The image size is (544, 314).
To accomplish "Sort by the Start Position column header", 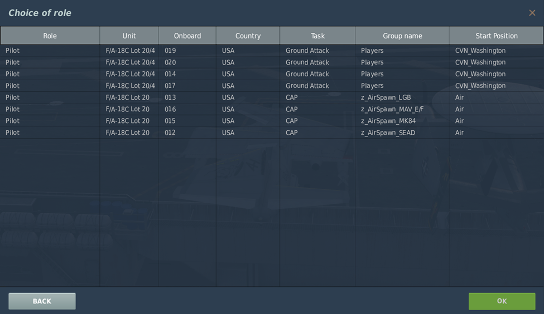I will [x=497, y=36].
